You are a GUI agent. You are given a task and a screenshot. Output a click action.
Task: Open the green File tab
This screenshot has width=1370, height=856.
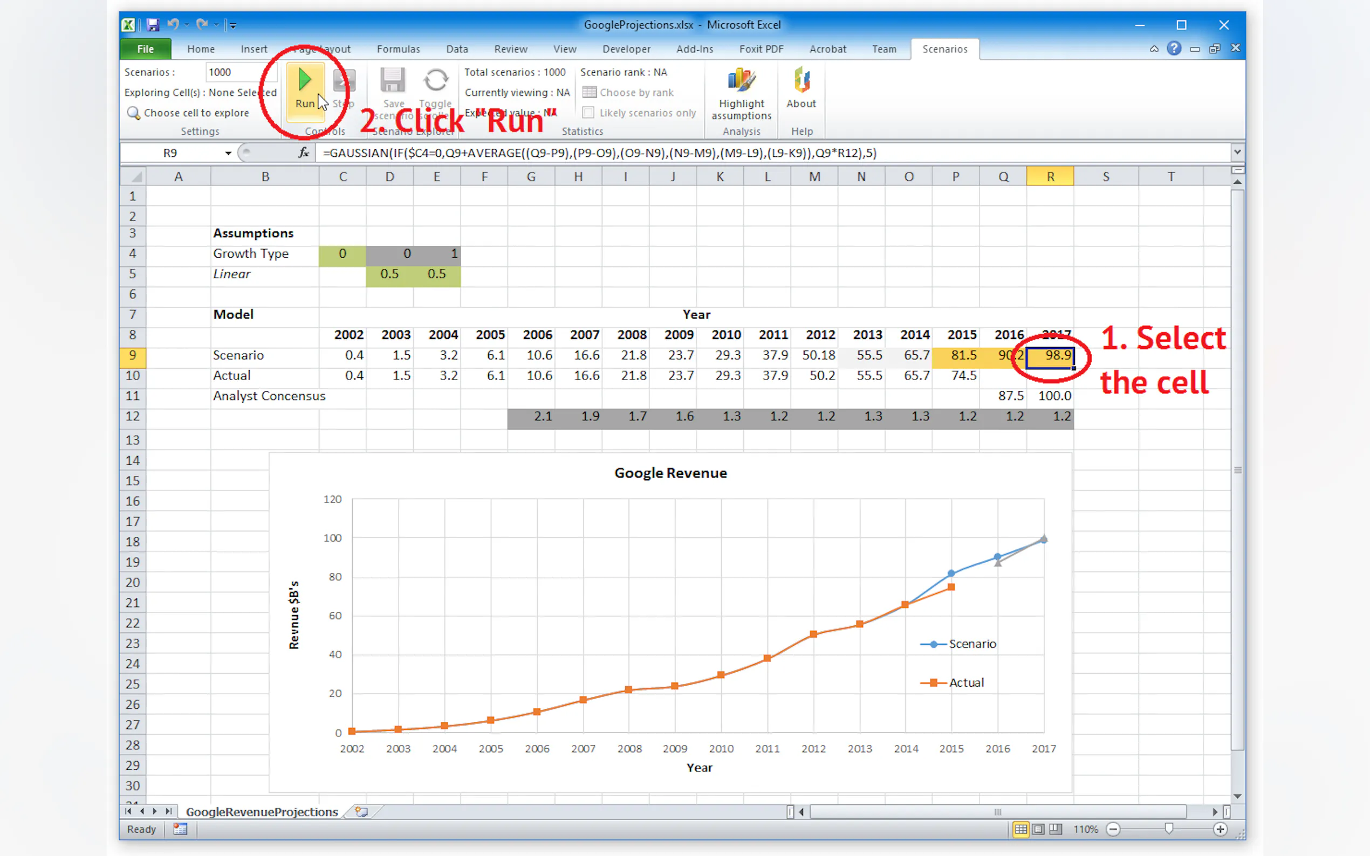tap(146, 49)
